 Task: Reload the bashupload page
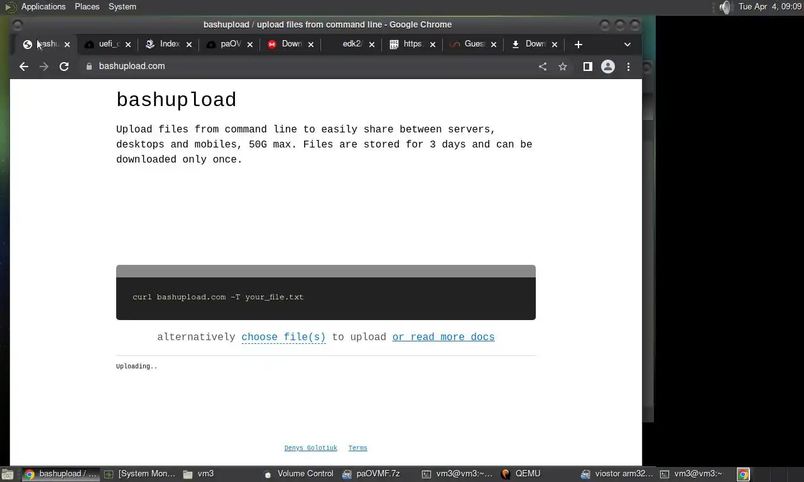(64, 67)
